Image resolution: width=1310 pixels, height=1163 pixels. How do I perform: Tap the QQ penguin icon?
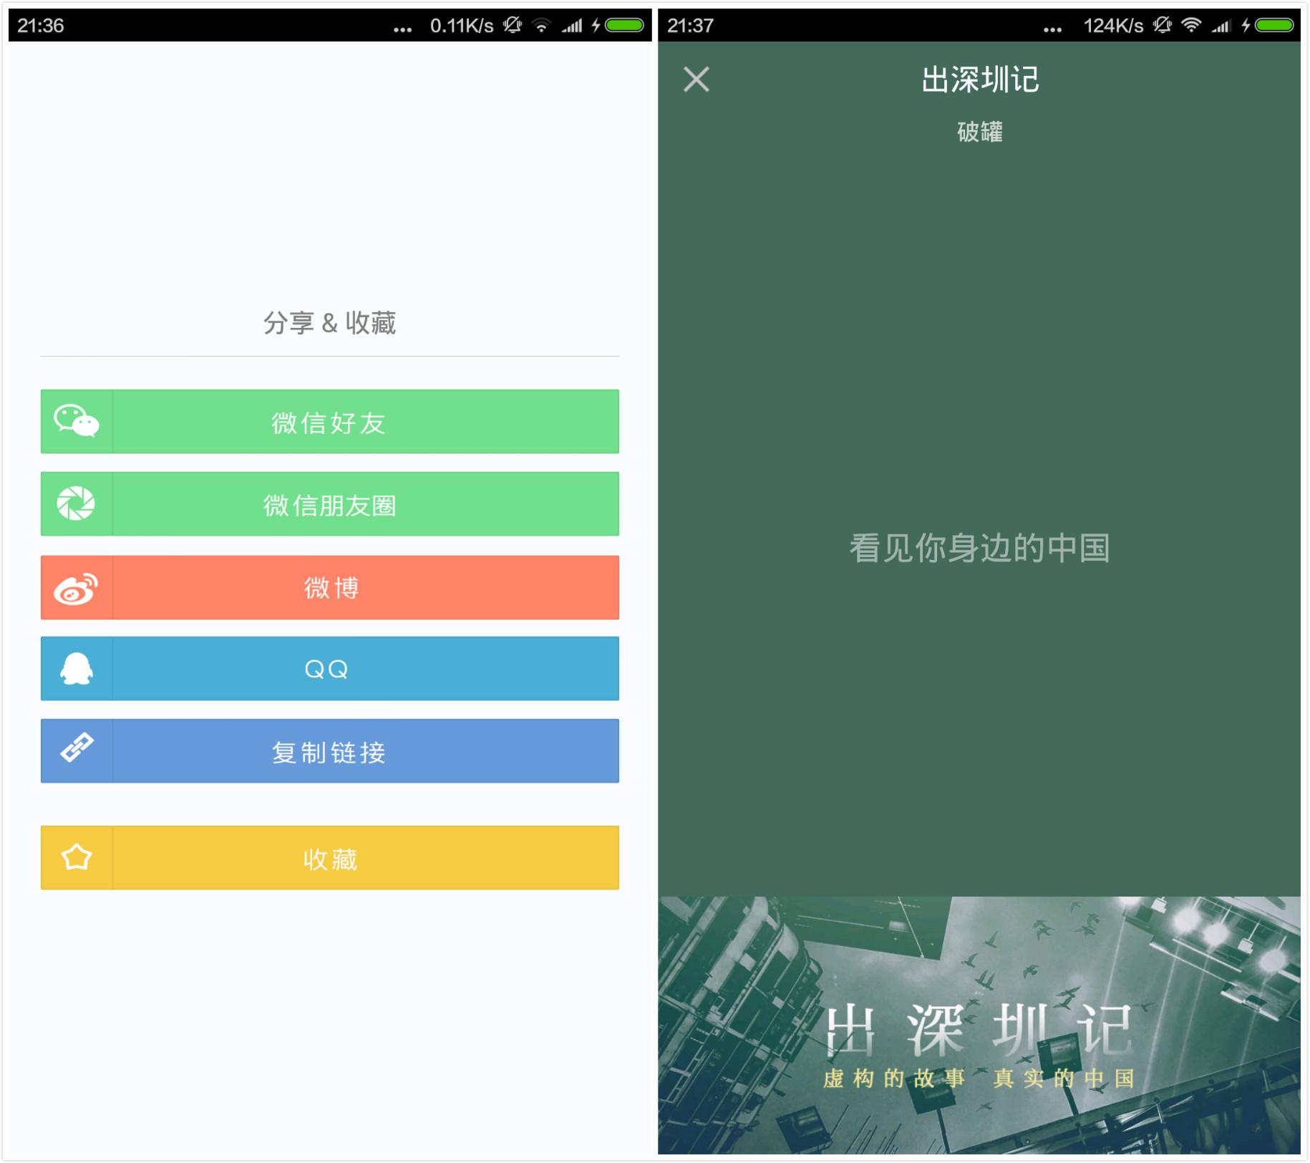[77, 669]
